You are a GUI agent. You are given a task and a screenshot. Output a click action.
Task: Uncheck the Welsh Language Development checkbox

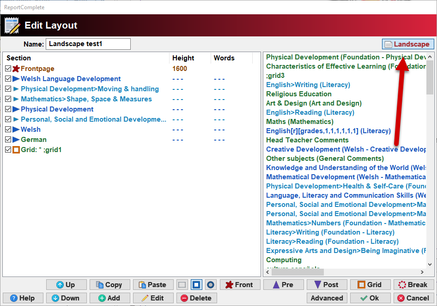tap(8, 79)
